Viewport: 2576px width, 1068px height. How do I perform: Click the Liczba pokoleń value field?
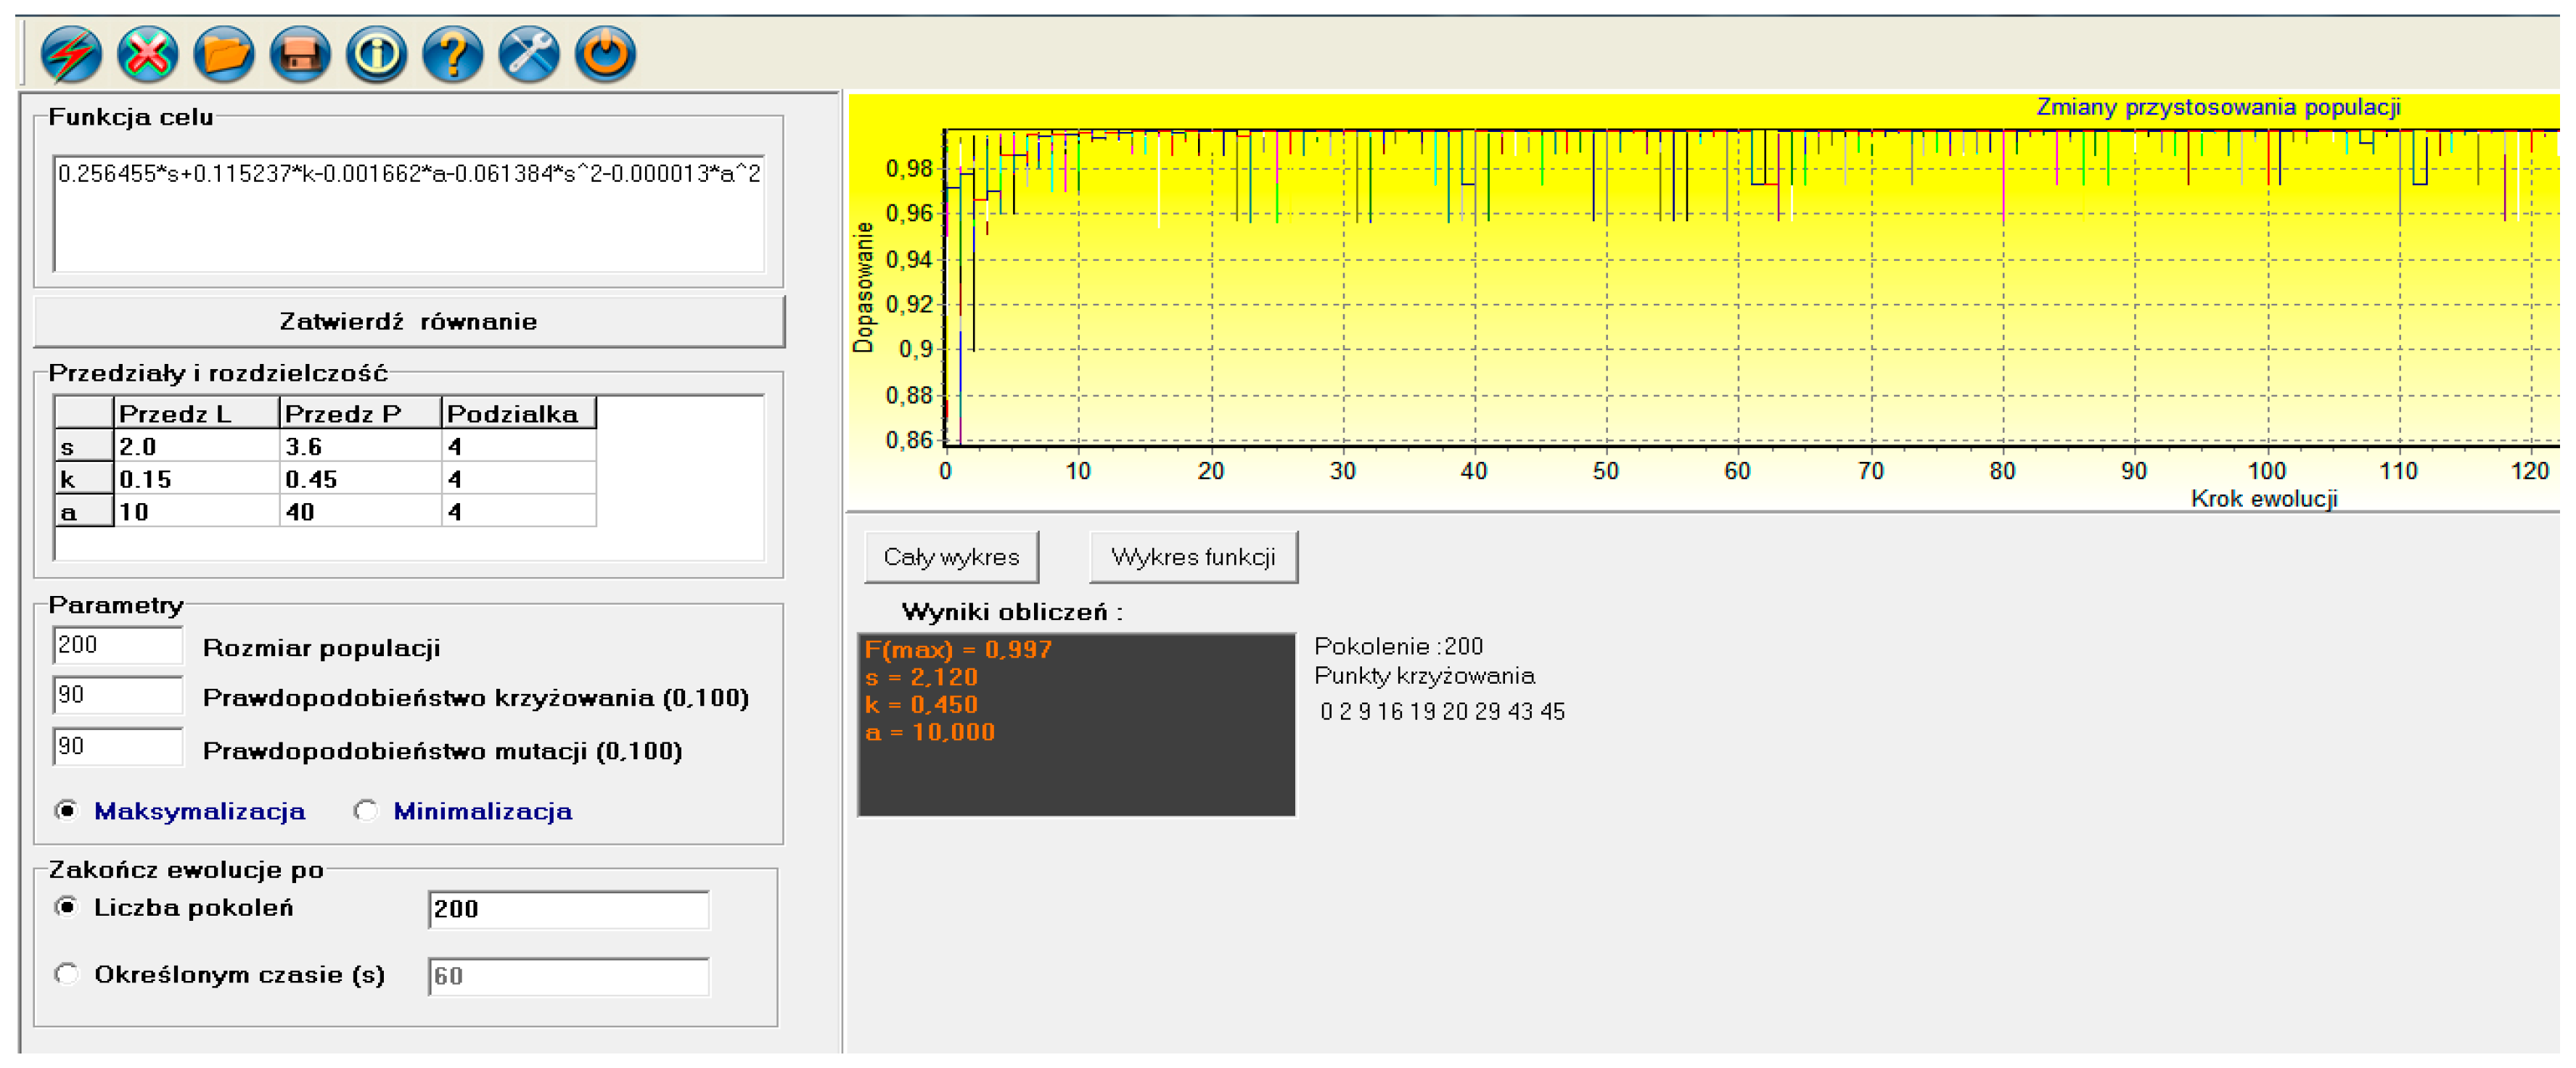click(x=568, y=910)
